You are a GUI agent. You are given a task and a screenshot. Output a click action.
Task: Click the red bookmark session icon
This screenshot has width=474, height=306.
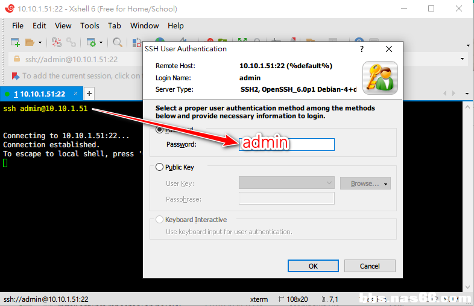[x=16, y=75]
